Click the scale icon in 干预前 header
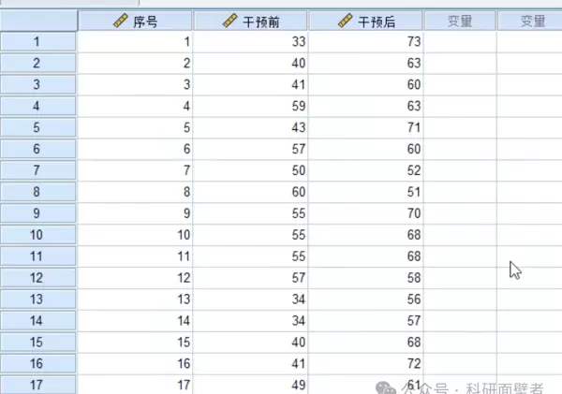The height and width of the screenshot is (394, 562). [230, 21]
